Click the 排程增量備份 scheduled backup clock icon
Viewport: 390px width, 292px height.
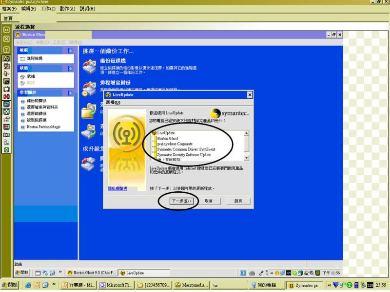[x=89, y=89]
